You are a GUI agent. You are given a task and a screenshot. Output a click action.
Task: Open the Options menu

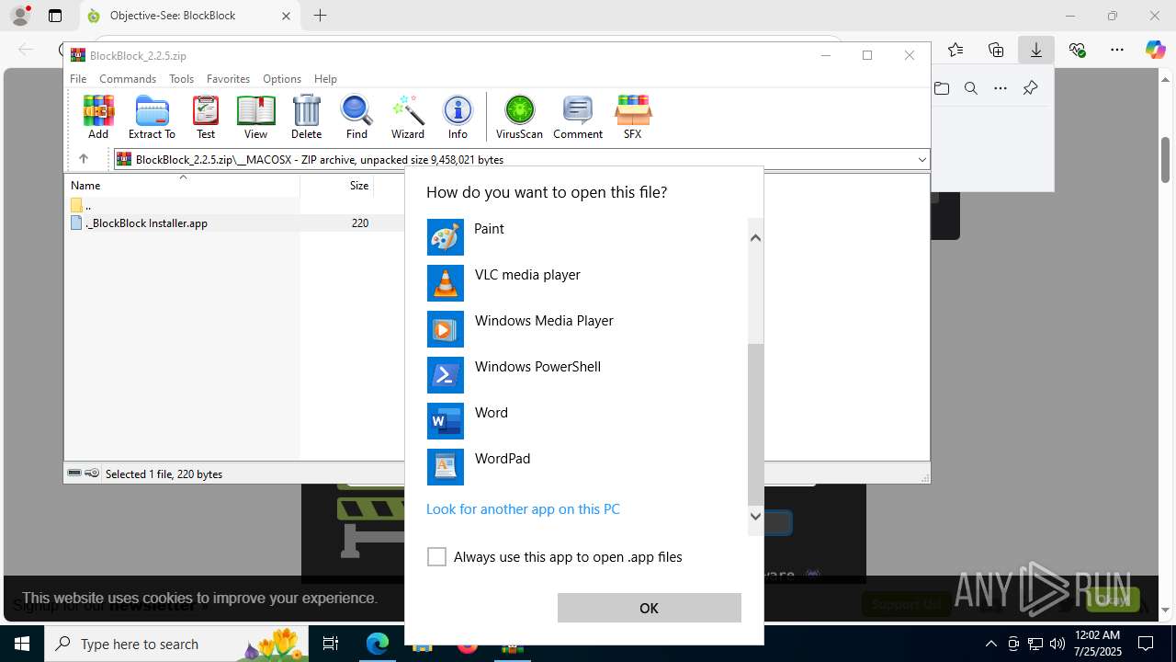click(282, 79)
